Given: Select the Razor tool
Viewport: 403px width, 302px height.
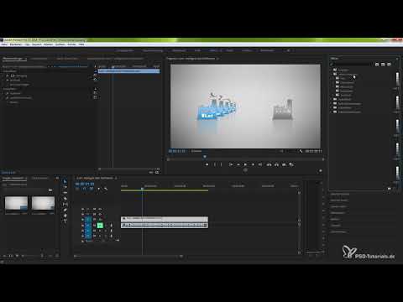Looking at the screenshot, I should (x=65, y=198).
